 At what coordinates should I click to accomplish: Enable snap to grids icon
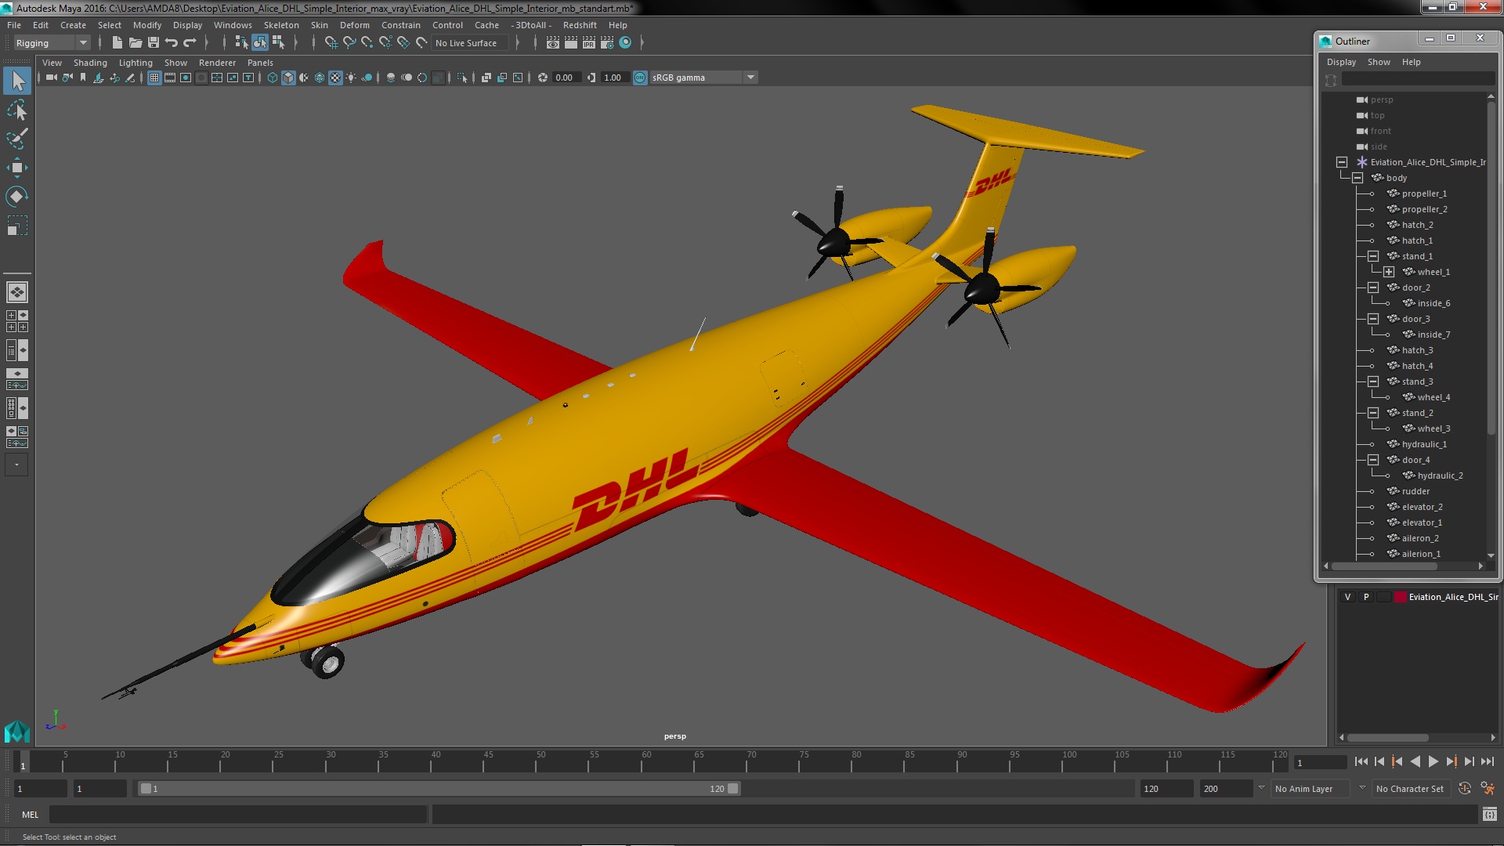click(331, 43)
